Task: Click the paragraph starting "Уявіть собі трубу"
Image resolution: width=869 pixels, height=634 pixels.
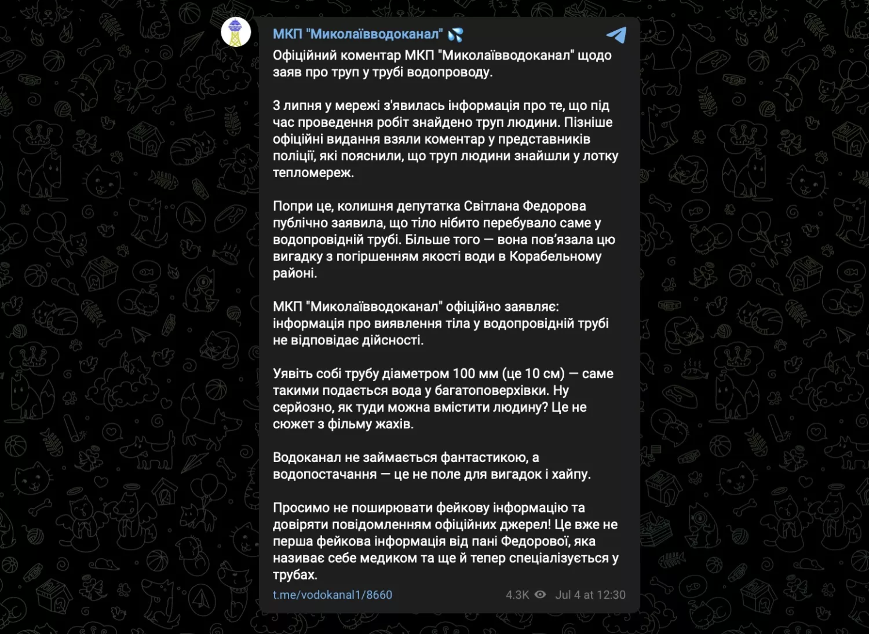Action: tap(443, 398)
